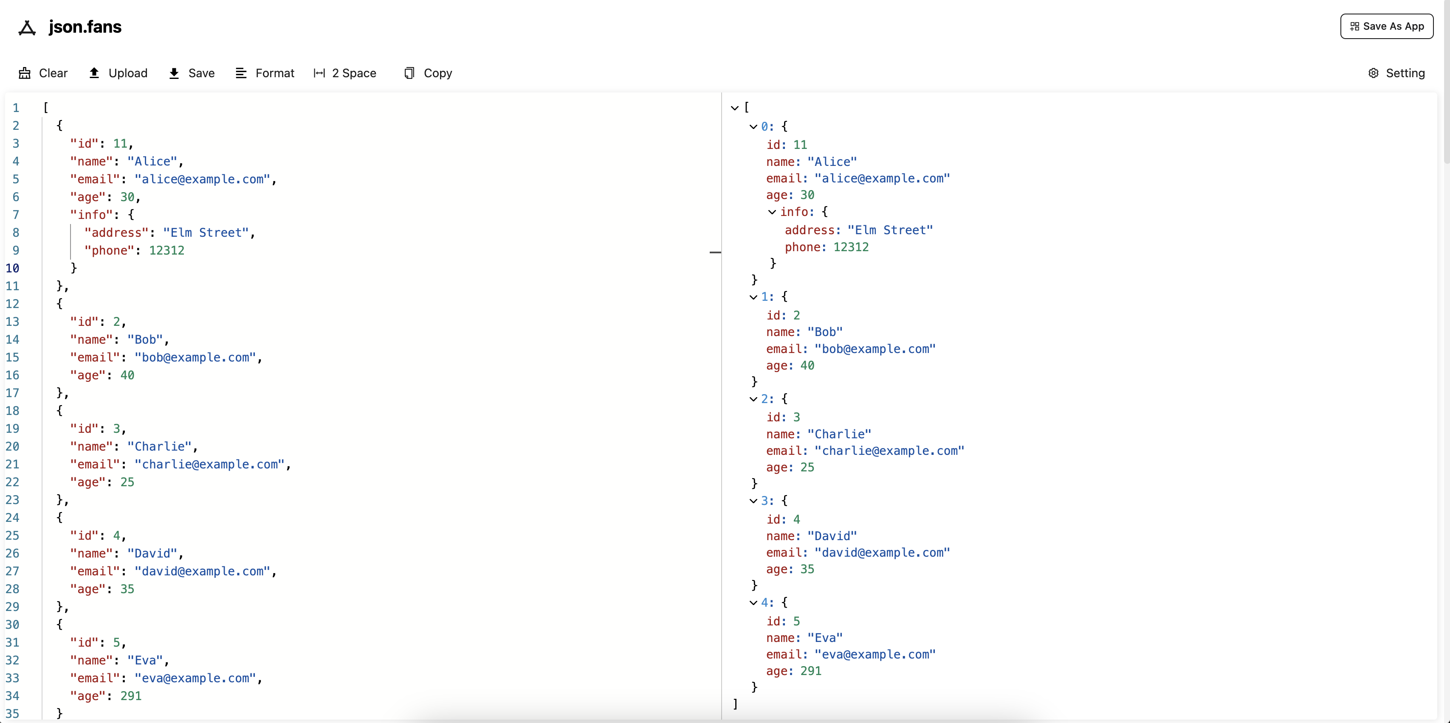
Task: Click the Clear label in the toolbar
Action: click(53, 73)
